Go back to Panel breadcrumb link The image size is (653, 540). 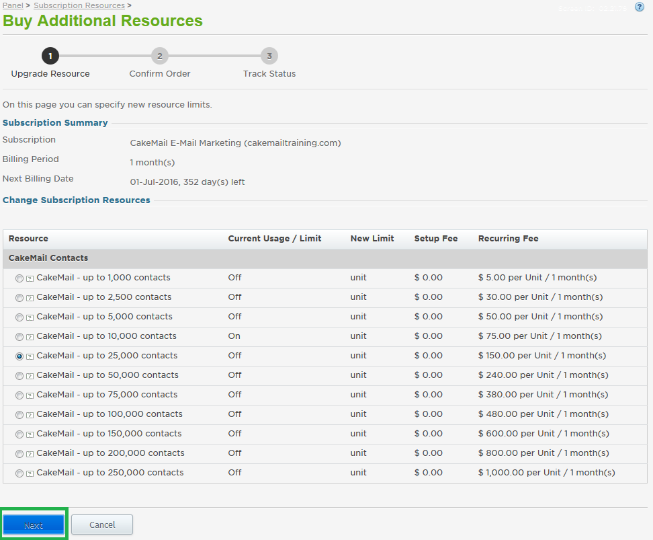[13, 5]
